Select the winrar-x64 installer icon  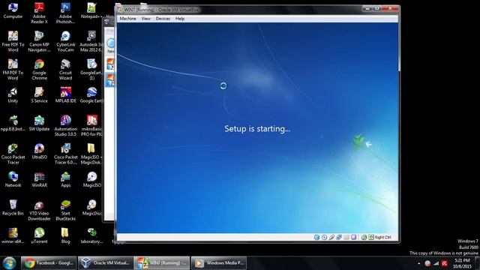click(x=13, y=236)
